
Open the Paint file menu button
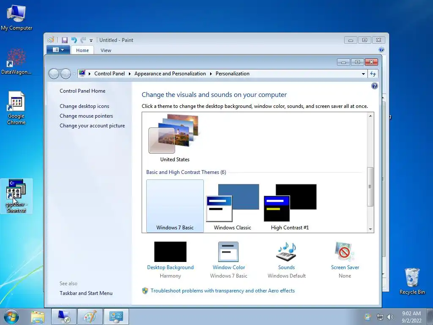pyautogui.click(x=58, y=50)
